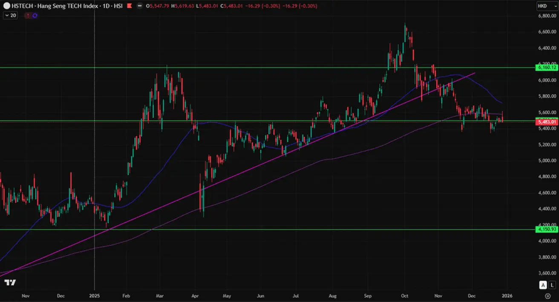Screen dimensions: 559x302
Task: Toggle auto scale with the A button
Action: click(x=543, y=285)
